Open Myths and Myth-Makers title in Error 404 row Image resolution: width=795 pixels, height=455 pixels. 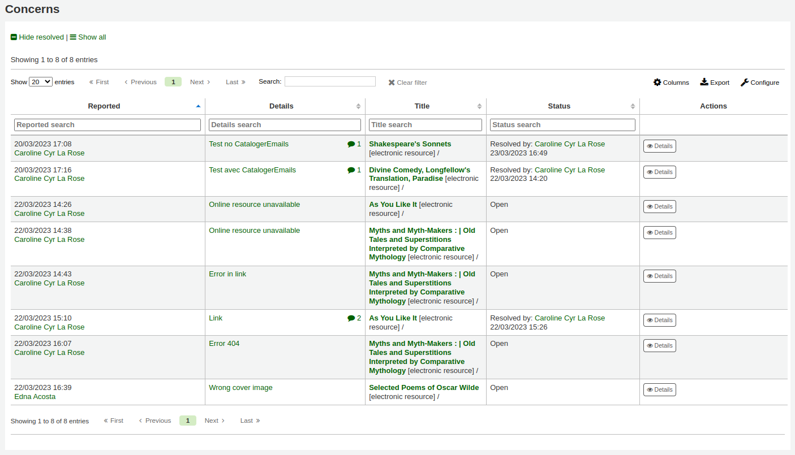click(x=422, y=357)
